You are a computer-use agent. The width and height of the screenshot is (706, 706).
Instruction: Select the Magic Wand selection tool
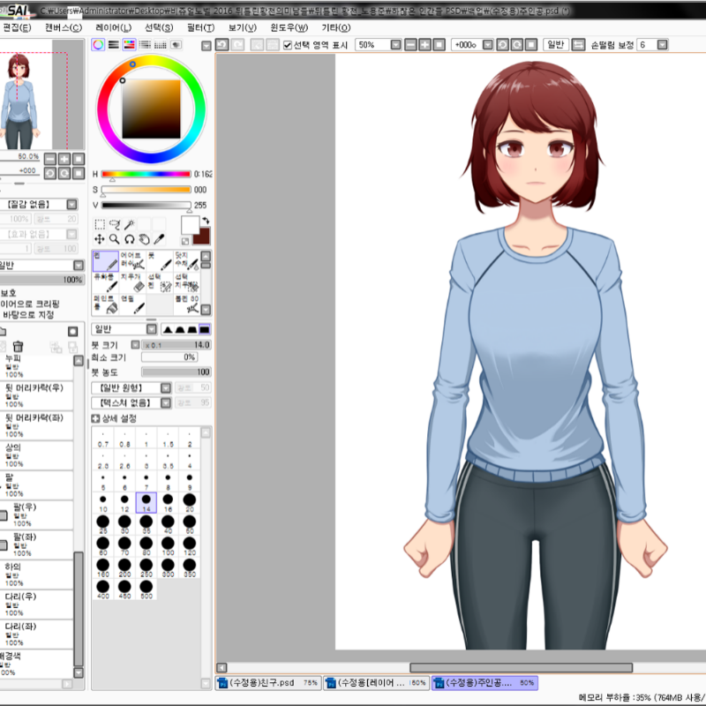(129, 222)
